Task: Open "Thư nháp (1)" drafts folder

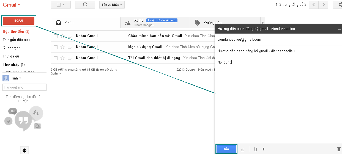Action: tap(14, 65)
